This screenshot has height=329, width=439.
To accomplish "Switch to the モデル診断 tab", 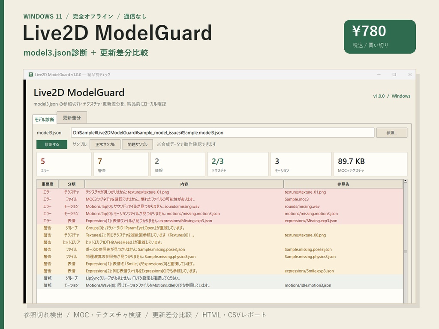I will (45, 120).
